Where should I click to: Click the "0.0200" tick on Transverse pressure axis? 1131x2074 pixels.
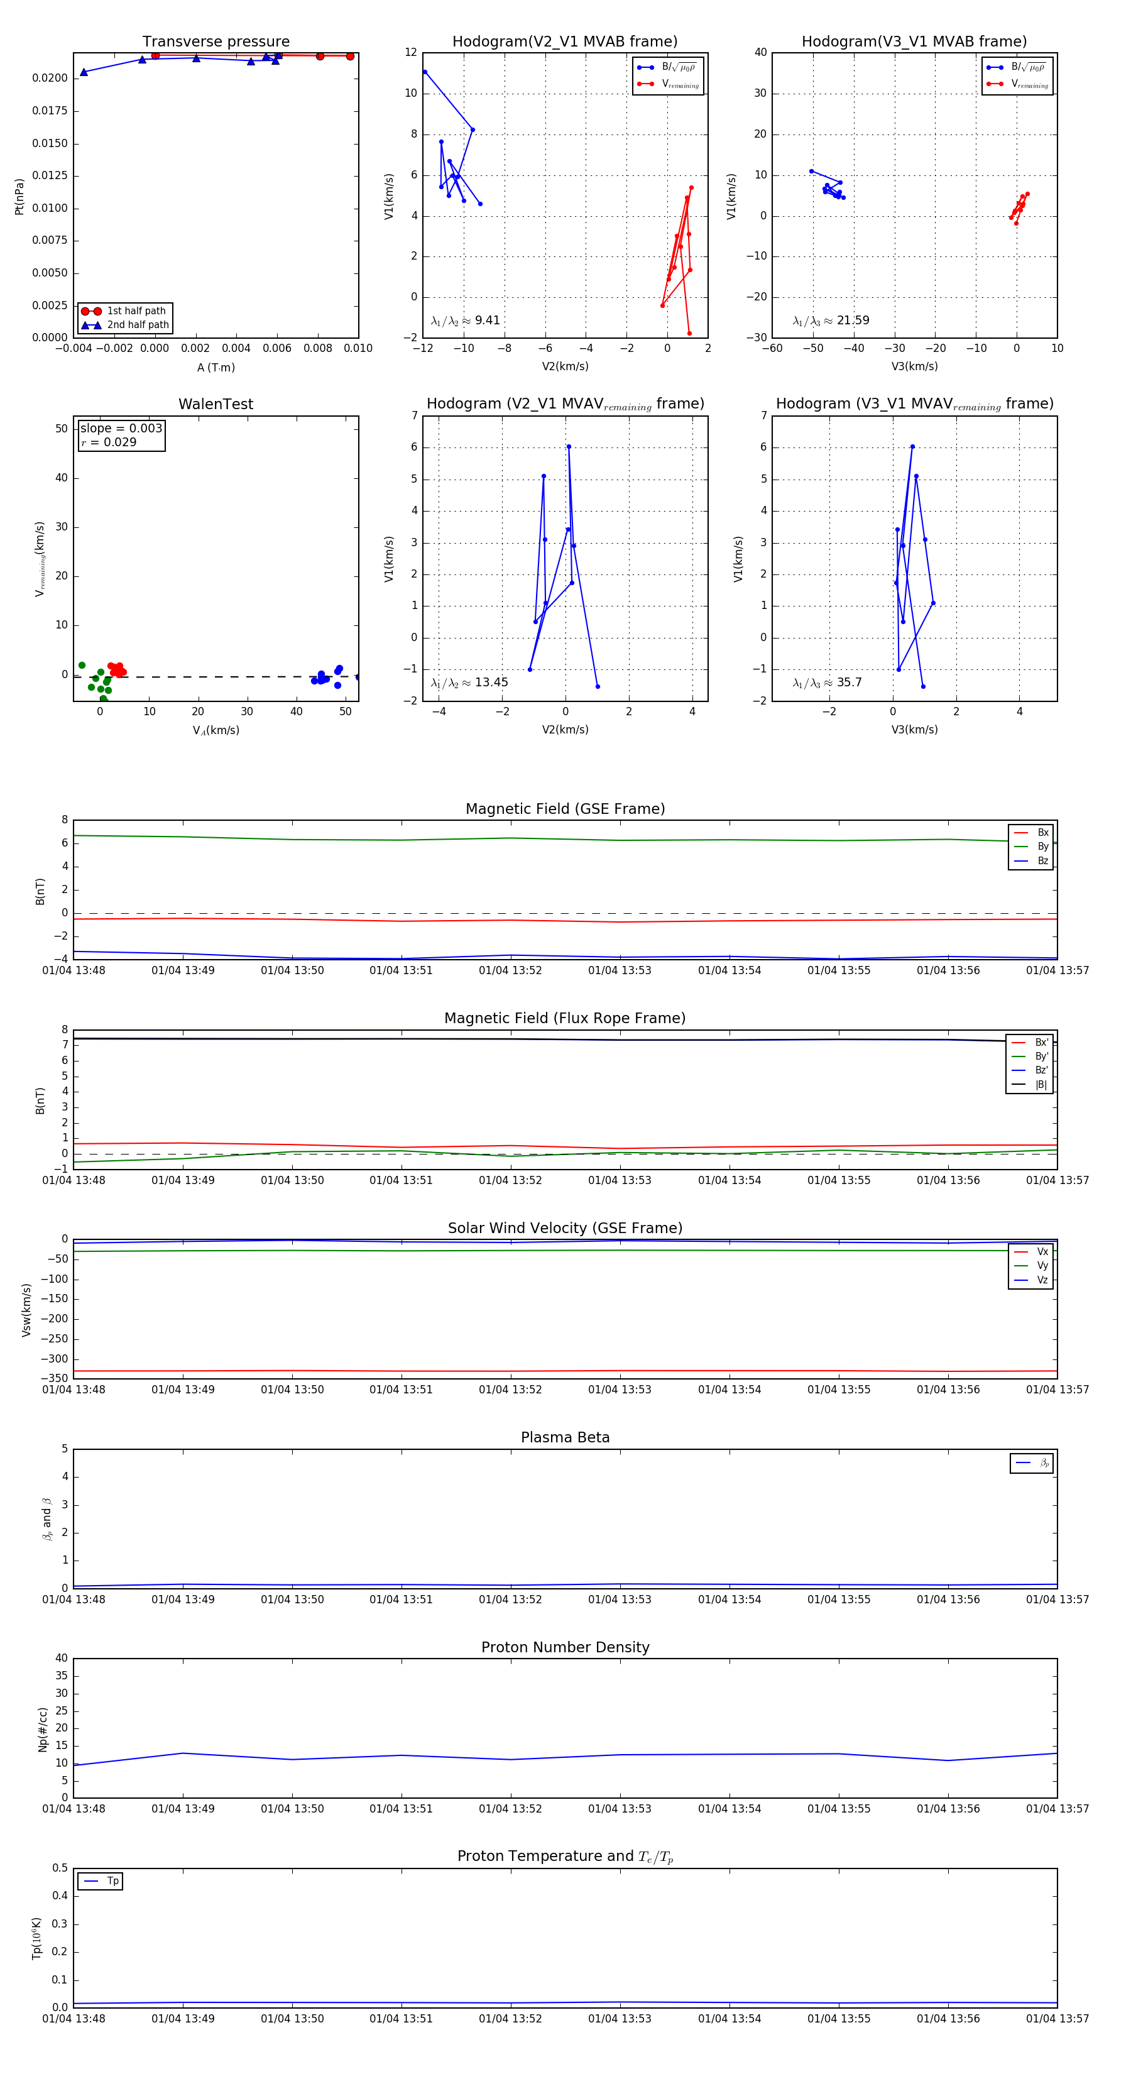click(x=50, y=78)
